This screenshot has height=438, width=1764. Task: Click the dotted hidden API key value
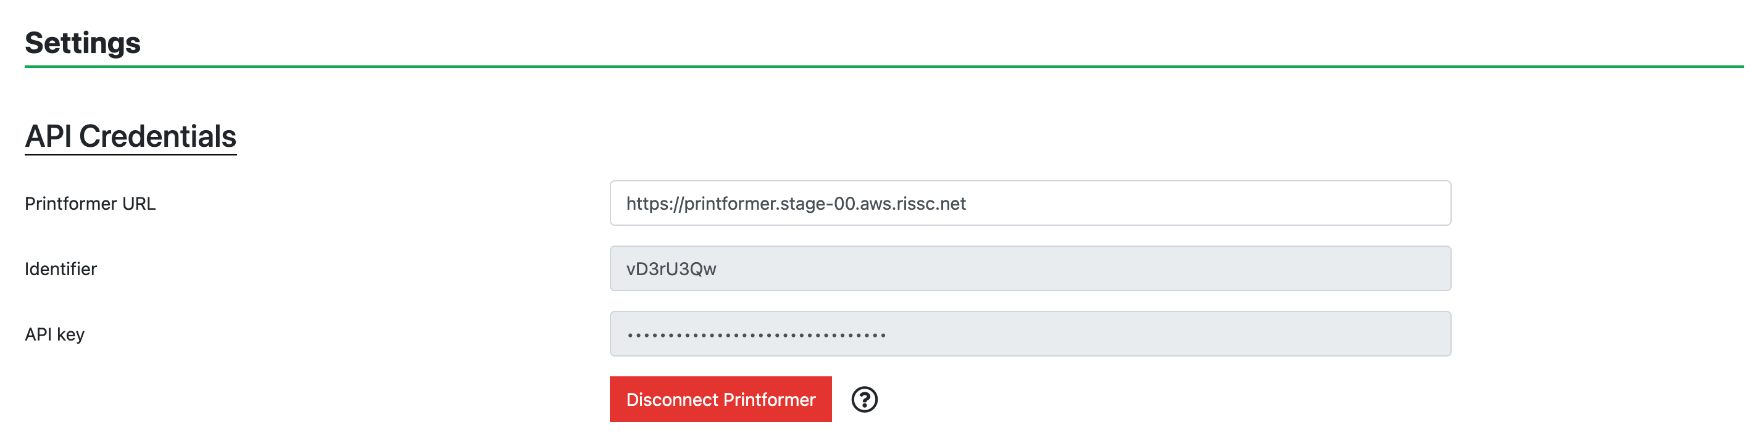click(757, 336)
